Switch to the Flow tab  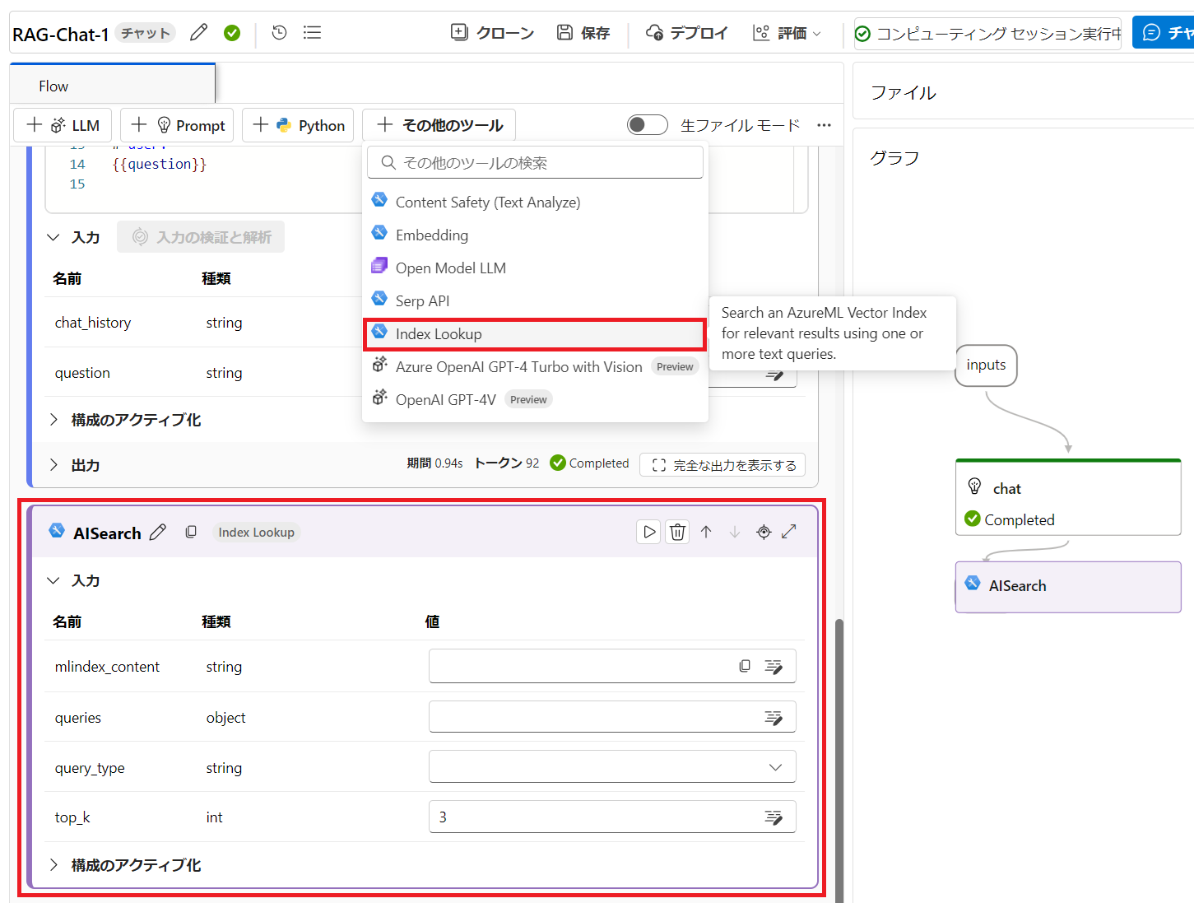pyautogui.click(x=112, y=86)
